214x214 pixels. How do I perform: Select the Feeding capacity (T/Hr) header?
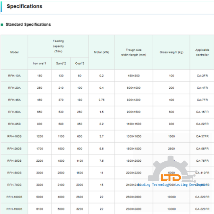(x=58, y=46)
